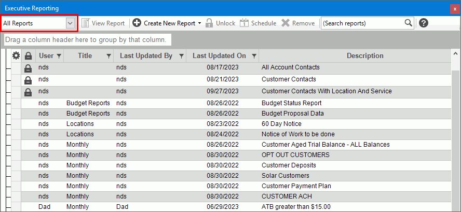The height and width of the screenshot is (212, 461).
Task: Click lock icon on All Account Contacts row
Action: pyautogui.click(x=28, y=68)
